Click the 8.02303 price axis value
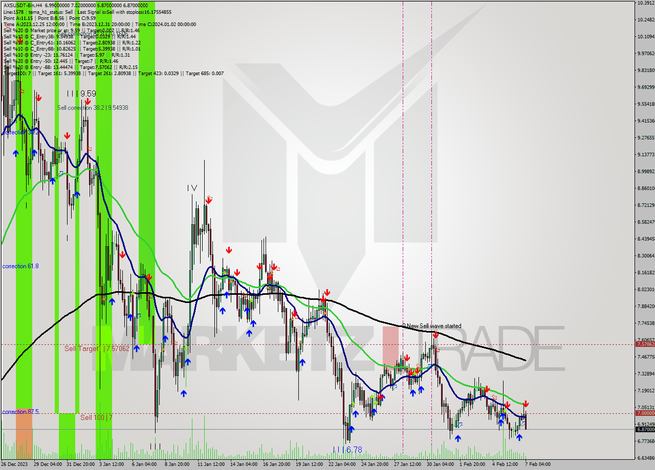The height and width of the screenshot is (470, 655). pos(645,289)
